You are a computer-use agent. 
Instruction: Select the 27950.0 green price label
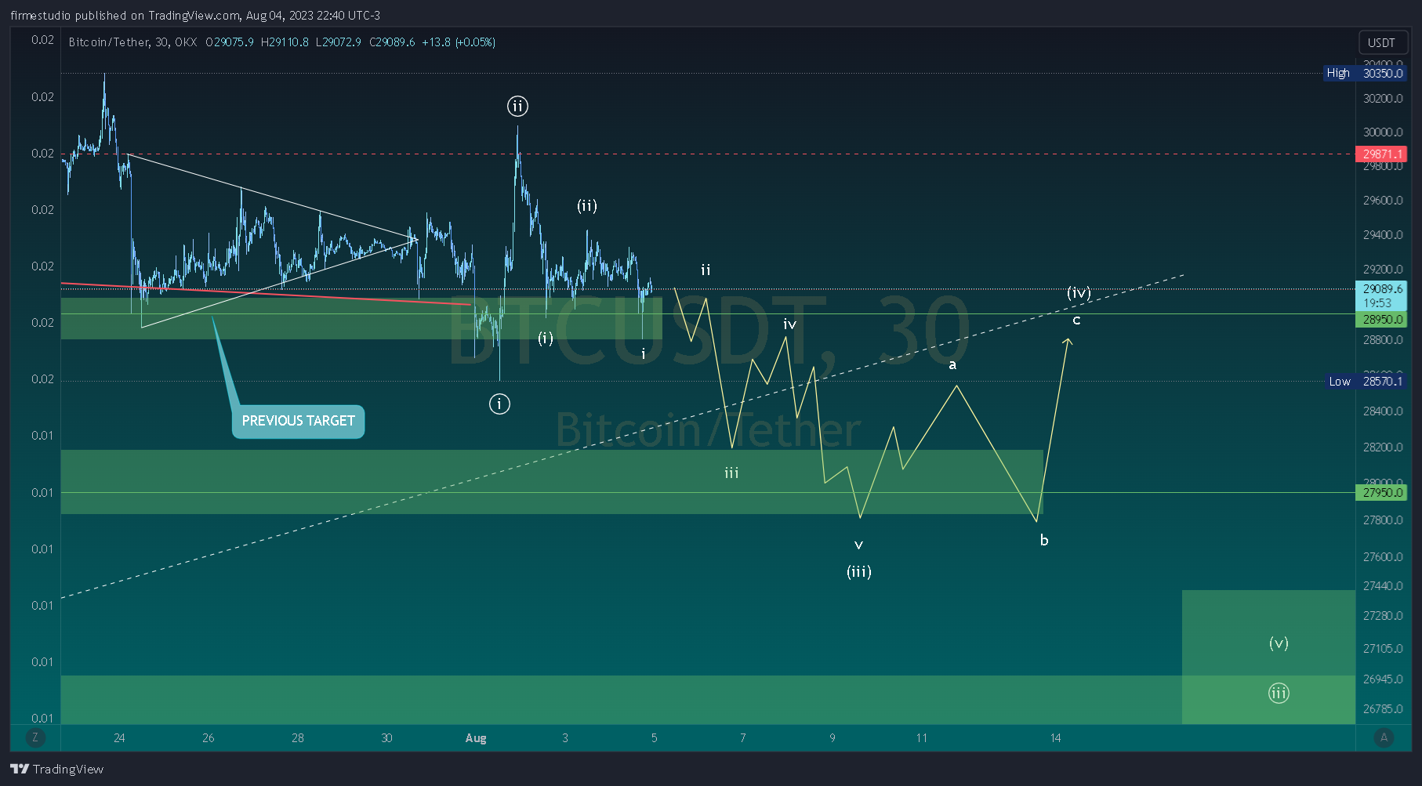1381,493
